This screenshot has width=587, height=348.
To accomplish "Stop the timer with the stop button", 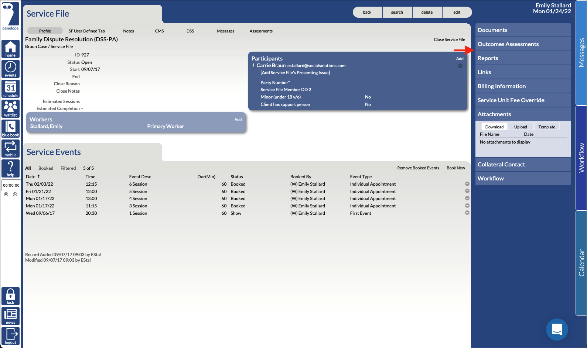I will pyautogui.click(x=6, y=194).
